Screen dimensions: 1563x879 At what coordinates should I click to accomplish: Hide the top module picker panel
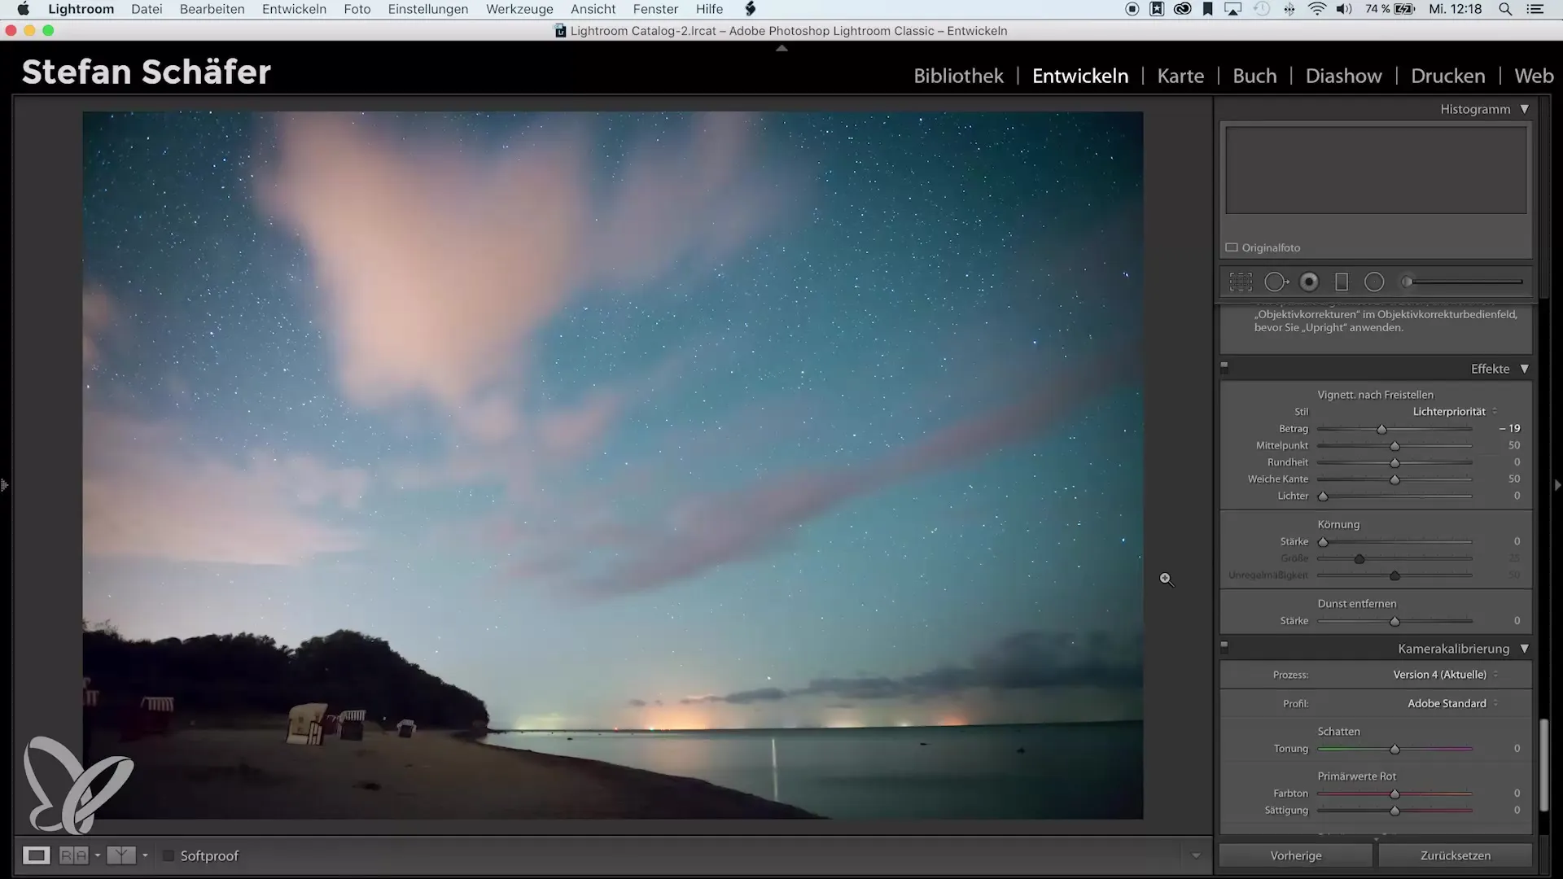pos(781,49)
